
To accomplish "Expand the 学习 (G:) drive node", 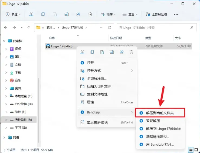I will pos(6,128).
